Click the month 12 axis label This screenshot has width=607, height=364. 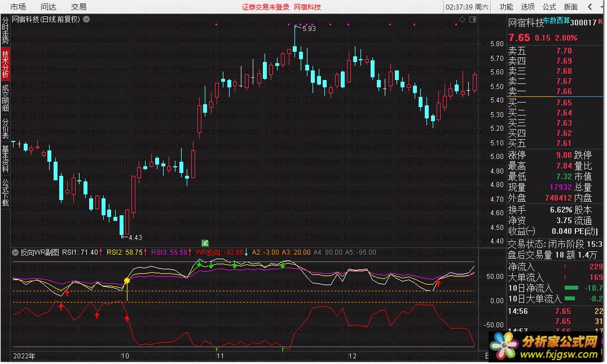tap(352, 356)
